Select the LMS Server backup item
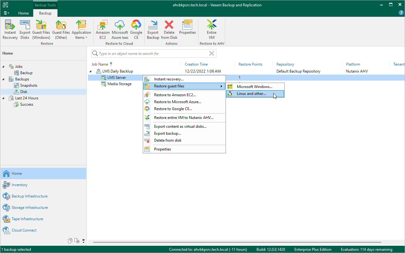This screenshot has width=405, height=253. [117, 78]
